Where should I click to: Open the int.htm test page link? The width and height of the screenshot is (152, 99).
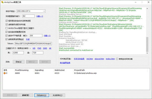click(x=90, y=59)
